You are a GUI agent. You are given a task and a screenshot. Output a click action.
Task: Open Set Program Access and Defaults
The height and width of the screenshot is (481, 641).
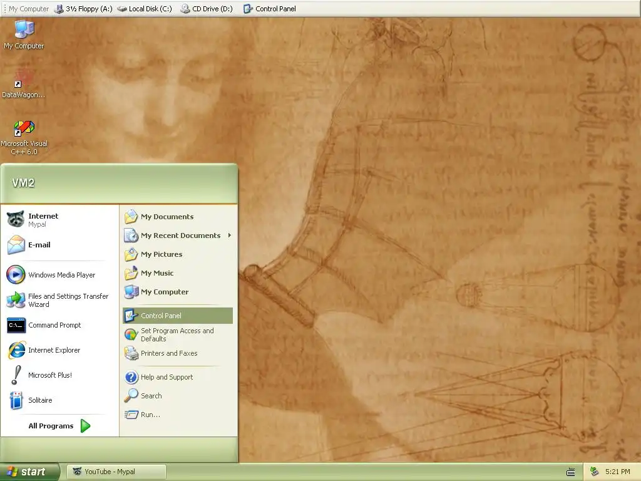(x=177, y=334)
